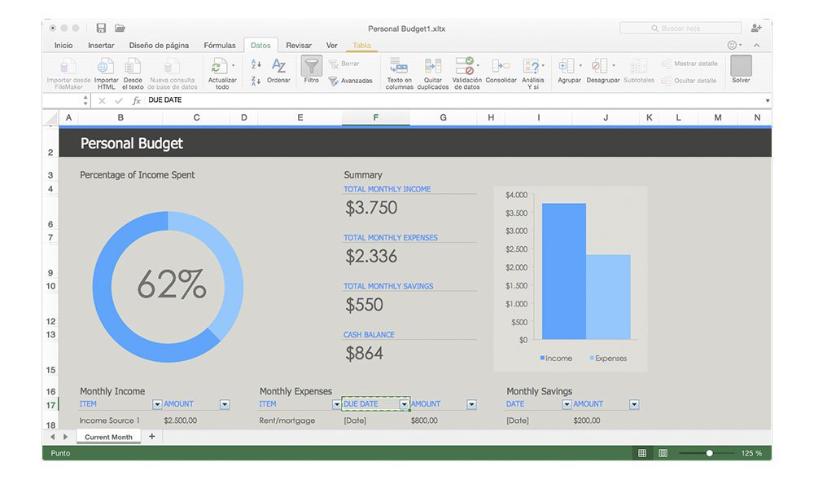Click the share person-plus icon

coord(756,28)
